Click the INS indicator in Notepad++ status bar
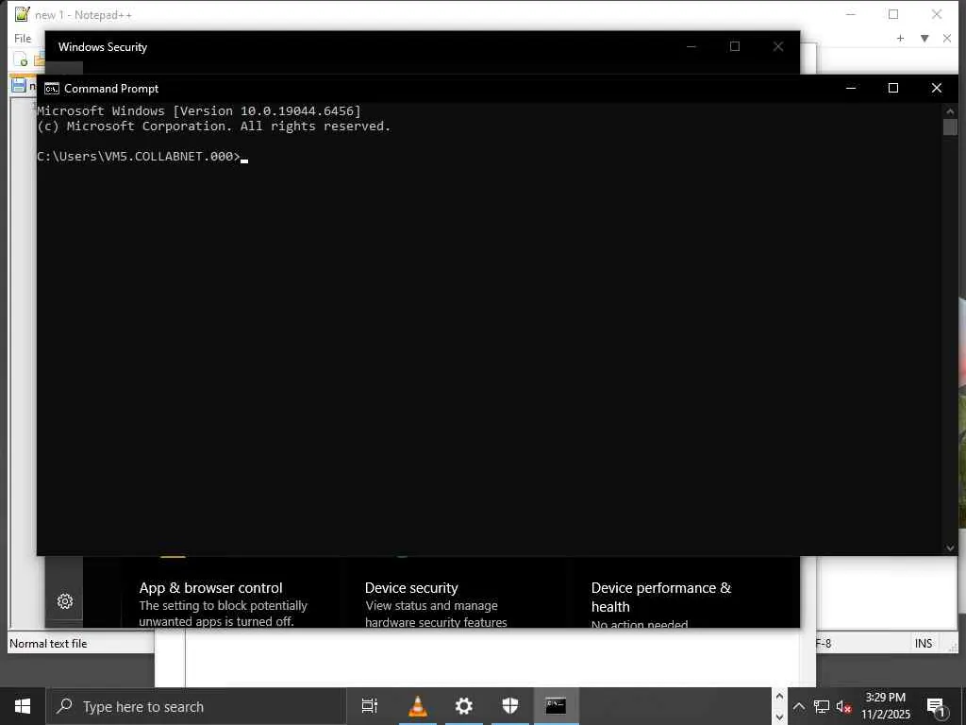This screenshot has width=966, height=725. [923, 644]
